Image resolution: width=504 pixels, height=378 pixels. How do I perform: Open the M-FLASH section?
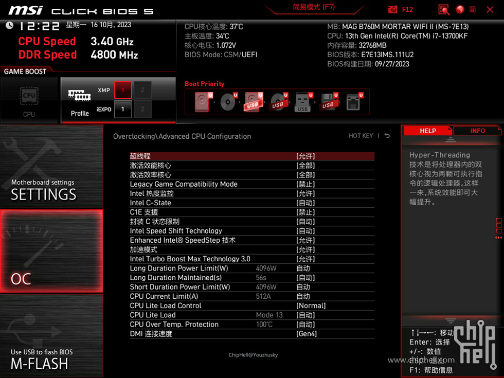[51, 335]
